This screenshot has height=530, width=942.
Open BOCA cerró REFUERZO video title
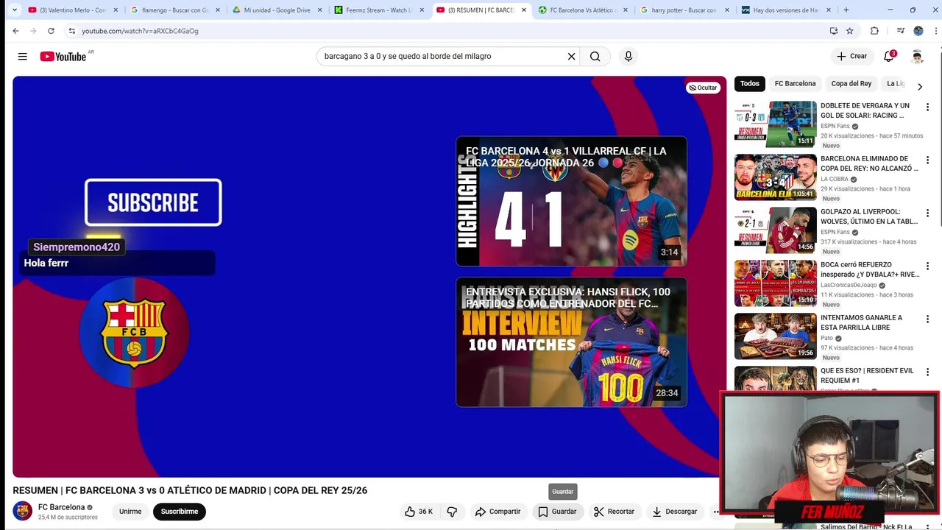(870, 269)
